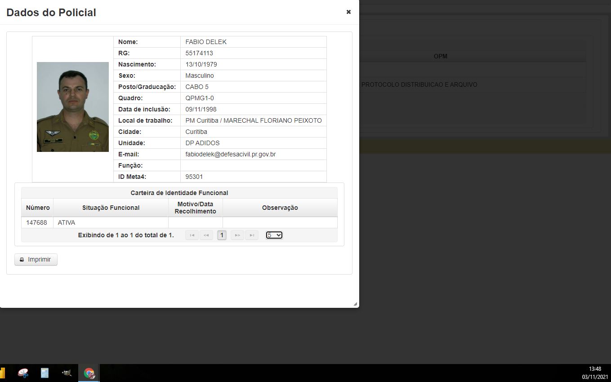Click the e-mail address value field
Screen dimensions: 611x382
click(231, 154)
